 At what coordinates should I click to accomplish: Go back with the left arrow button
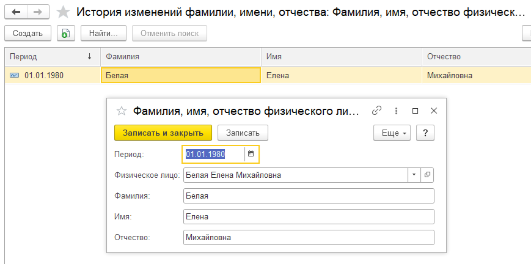16,12
